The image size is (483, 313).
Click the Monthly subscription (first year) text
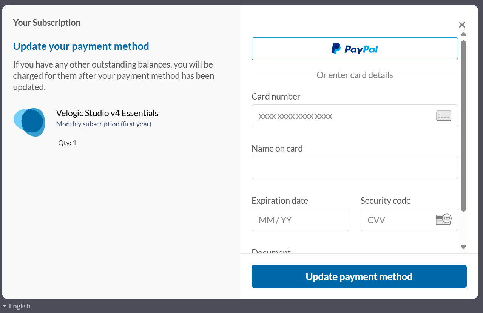(103, 124)
